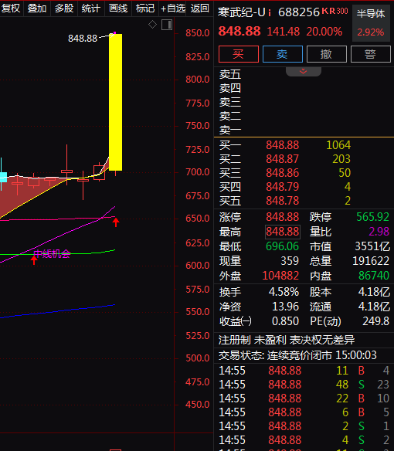Screen dimensions: 394x451
Task: Select 买二 price 848.87
Action: [282, 159]
